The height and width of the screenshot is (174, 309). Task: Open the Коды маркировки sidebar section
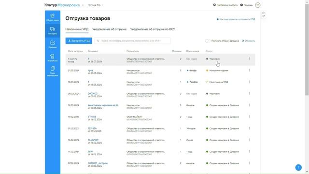pos(53,72)
